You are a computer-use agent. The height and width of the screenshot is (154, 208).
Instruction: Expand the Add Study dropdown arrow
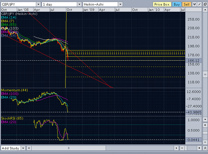tap(23, 148)
